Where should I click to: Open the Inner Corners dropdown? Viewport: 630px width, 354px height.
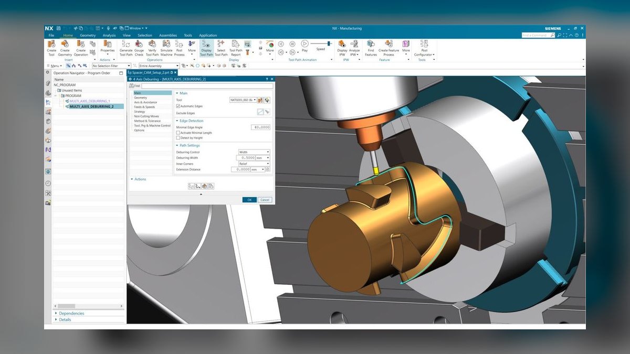[x=254, y=164]
